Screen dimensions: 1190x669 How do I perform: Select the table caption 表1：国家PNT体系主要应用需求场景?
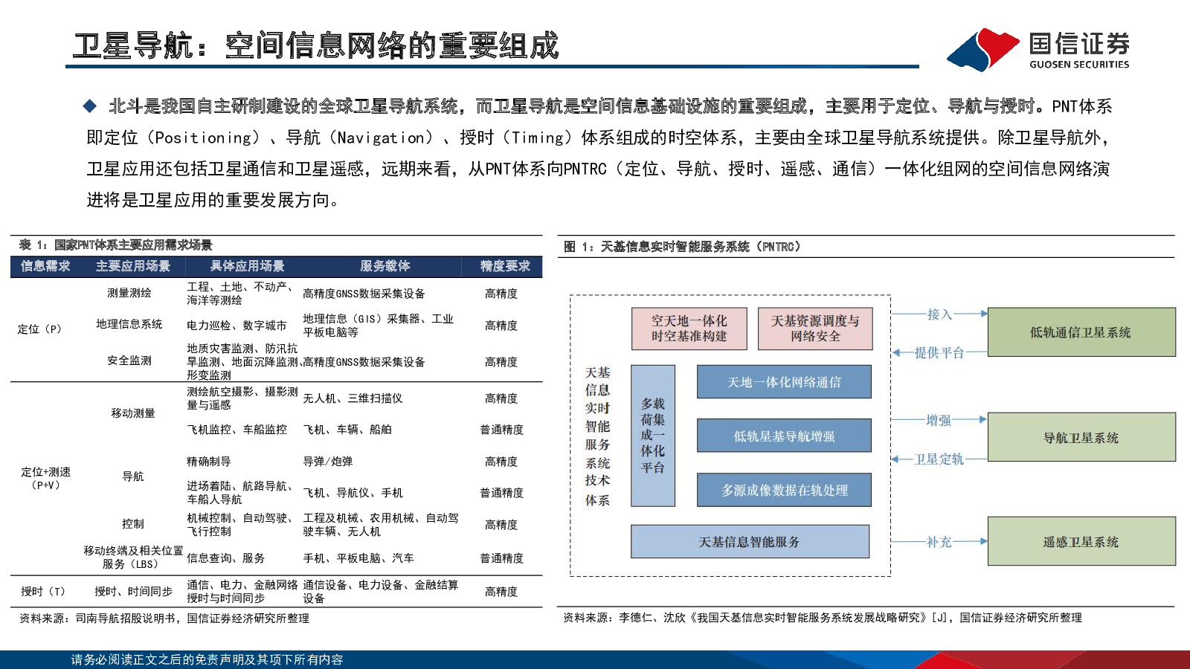(116, 245)
